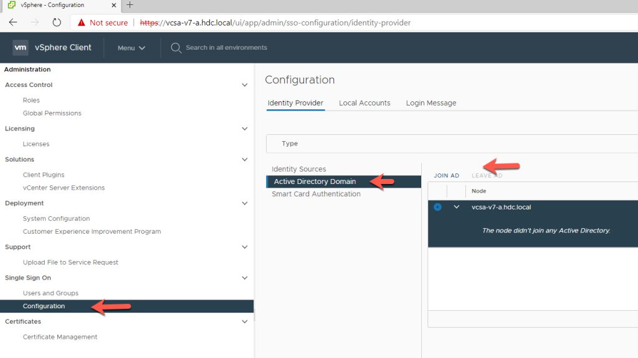Collapse the Solutions section
The image size is (638, 358).
[x=244, y=160]
